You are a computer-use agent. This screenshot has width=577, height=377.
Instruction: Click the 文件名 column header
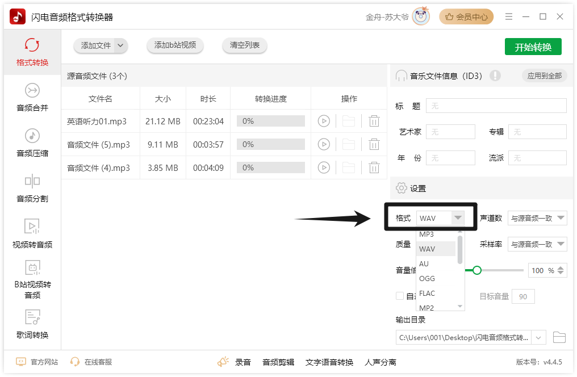pos(101,99)
